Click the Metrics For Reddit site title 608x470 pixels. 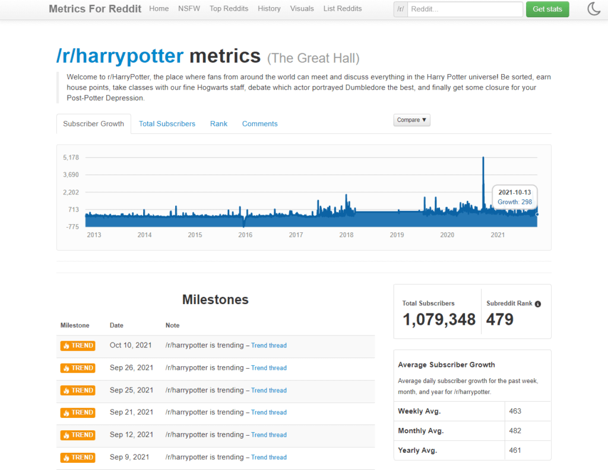pos(95,8)
